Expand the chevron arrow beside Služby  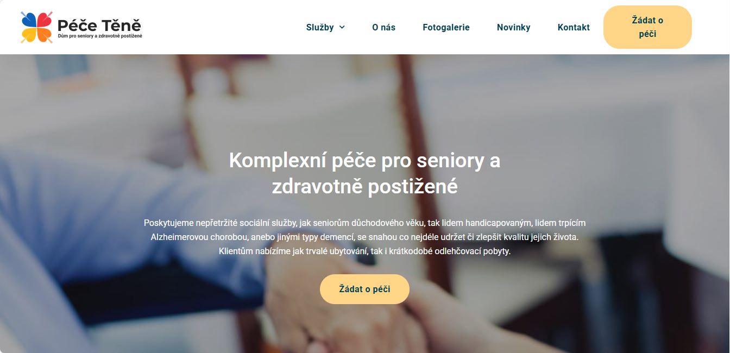pyautogui.click(x=342, y=27)
